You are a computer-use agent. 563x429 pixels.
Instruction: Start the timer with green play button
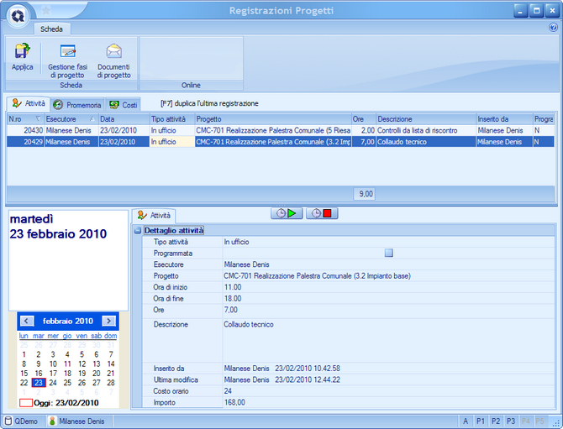(x=287, y=213)
